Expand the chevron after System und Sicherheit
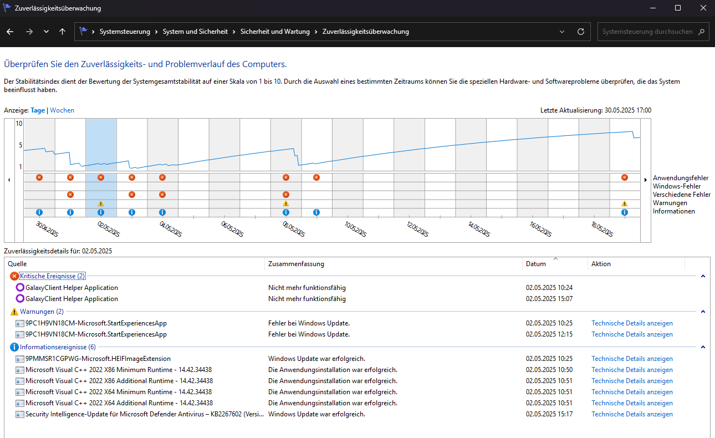The image size is (715, 438). coord(234,32)
